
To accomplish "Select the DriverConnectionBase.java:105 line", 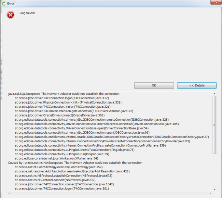I will tap(97, 124).
